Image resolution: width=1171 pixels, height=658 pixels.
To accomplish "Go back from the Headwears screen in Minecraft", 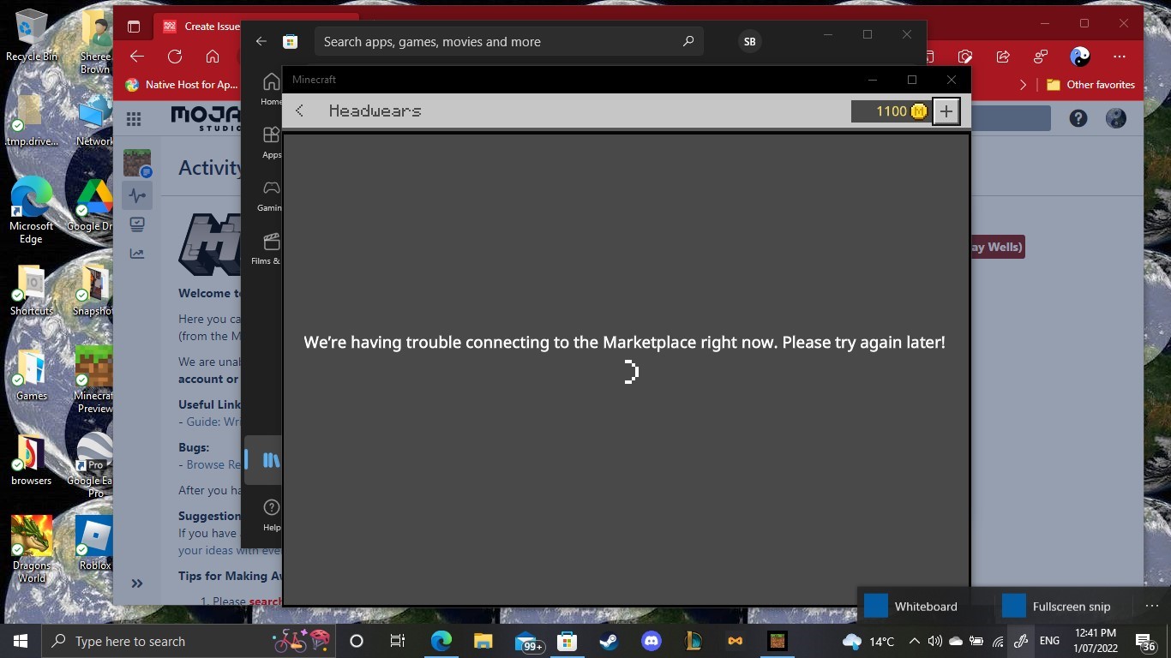I will click(299, 111).
